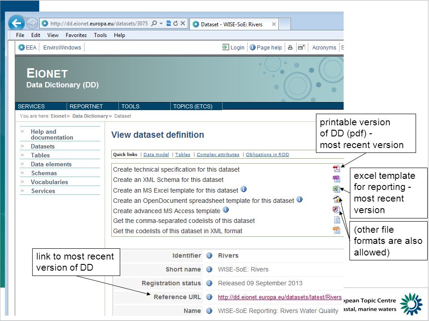
Task: Close the Dataset - WISE-SoE: Rivers tab
Action: click(x=273, y=24)
